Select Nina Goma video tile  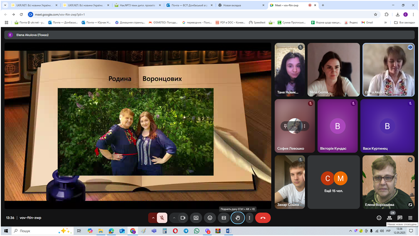coord(333,70)
